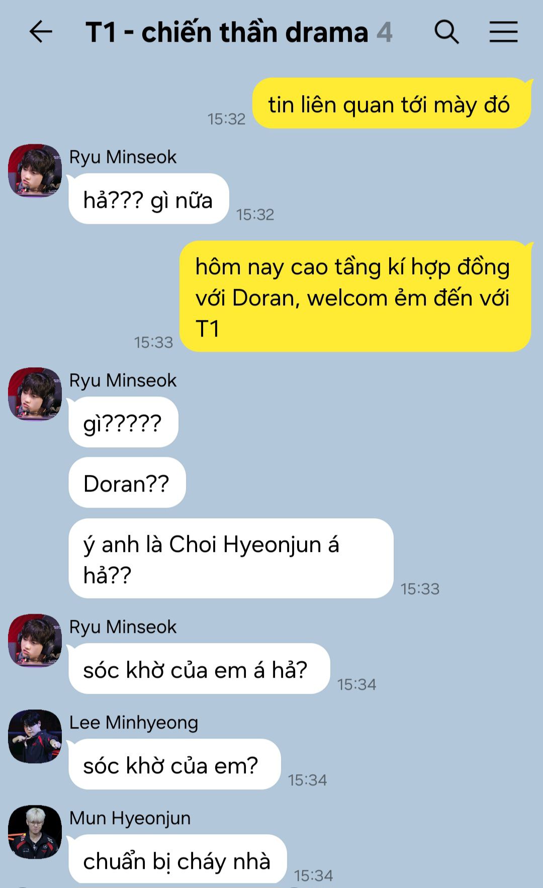The height and width of the screenshot is (888, 543).
Task: Tap the 'chuẩn bị cháy nhà' message bubble
Action: click(x=177, y=859)
